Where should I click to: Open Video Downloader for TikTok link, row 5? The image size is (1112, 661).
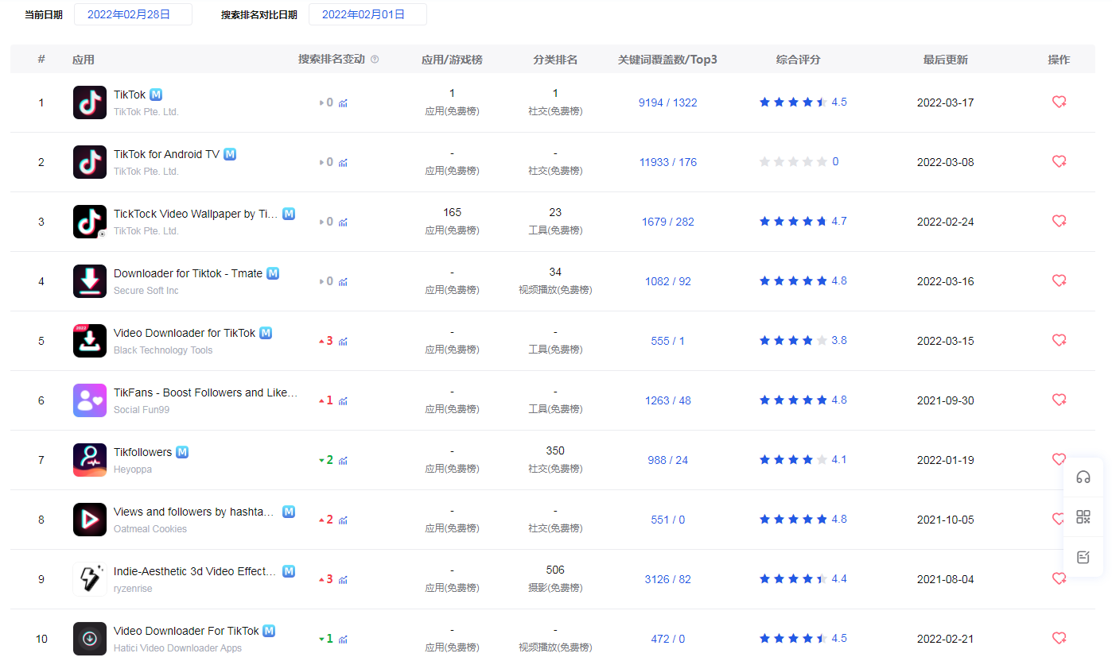pos(185,333)
